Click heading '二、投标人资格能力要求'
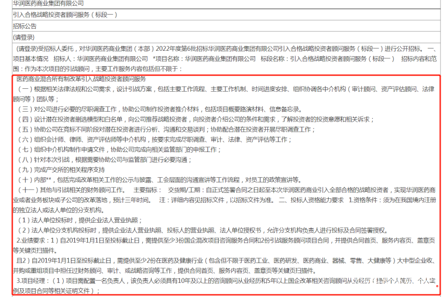The image size is (443, 297). pyautogui.click(x=311, y=200)
